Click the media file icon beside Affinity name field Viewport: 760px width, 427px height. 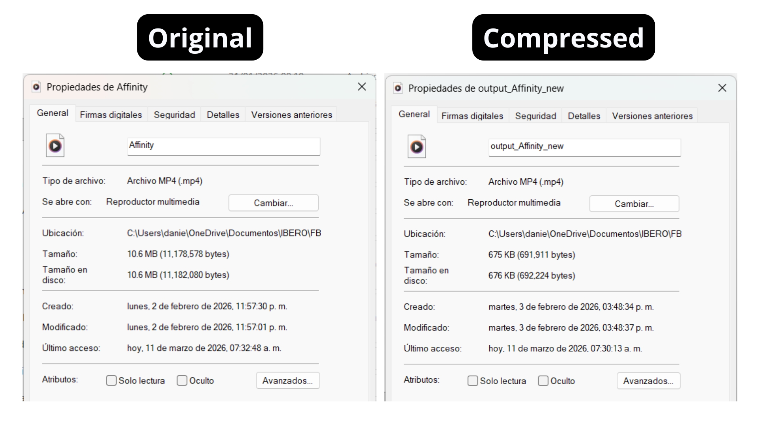pos(55,145)
